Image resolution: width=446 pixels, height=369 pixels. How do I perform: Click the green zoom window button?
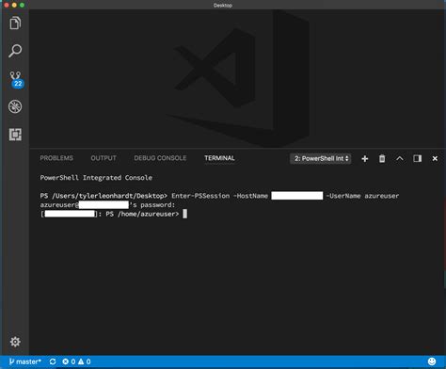pyautogui.click(x=22, y=5)
